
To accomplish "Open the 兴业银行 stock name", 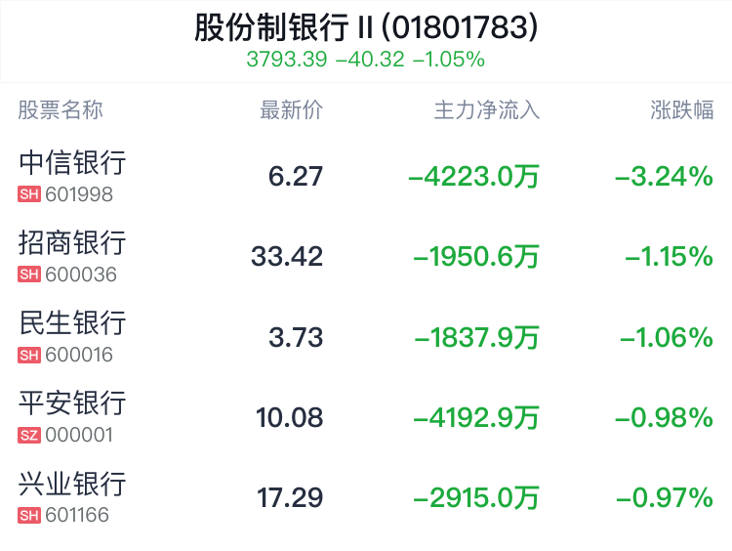I will (72, 484).
